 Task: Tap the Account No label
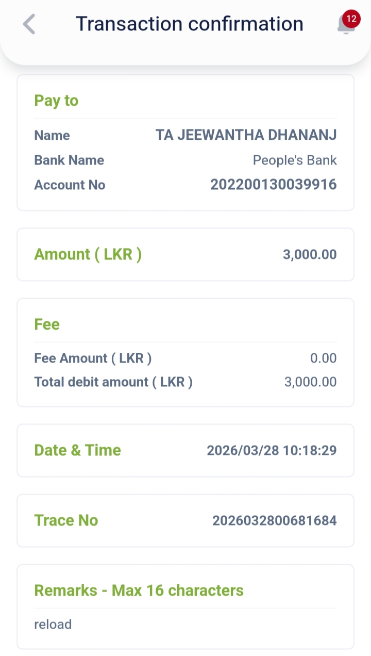(70, 185)
